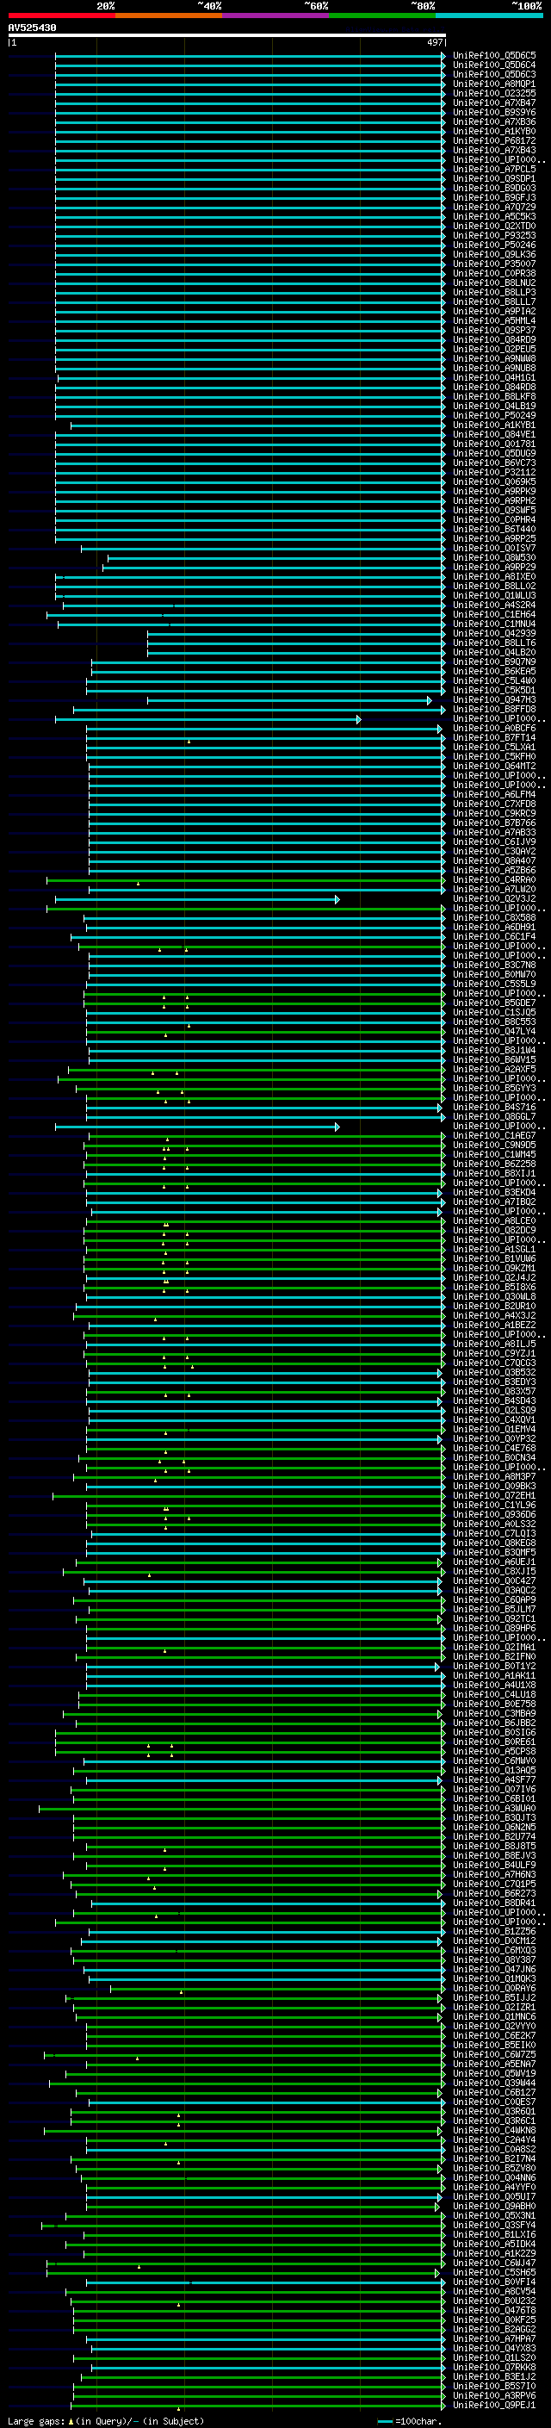The image size is (551, 2428).
Task: Click the orange ~40% identity legend bar
Action: [x=169, y=16]
